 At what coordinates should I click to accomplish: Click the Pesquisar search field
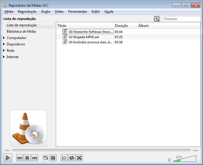coord(182,19)
